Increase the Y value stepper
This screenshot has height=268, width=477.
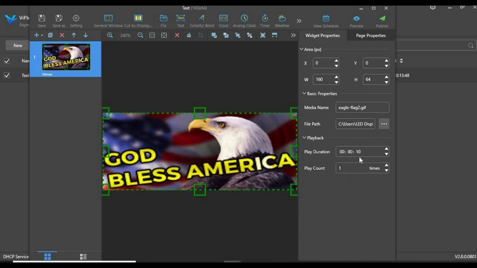386,61
